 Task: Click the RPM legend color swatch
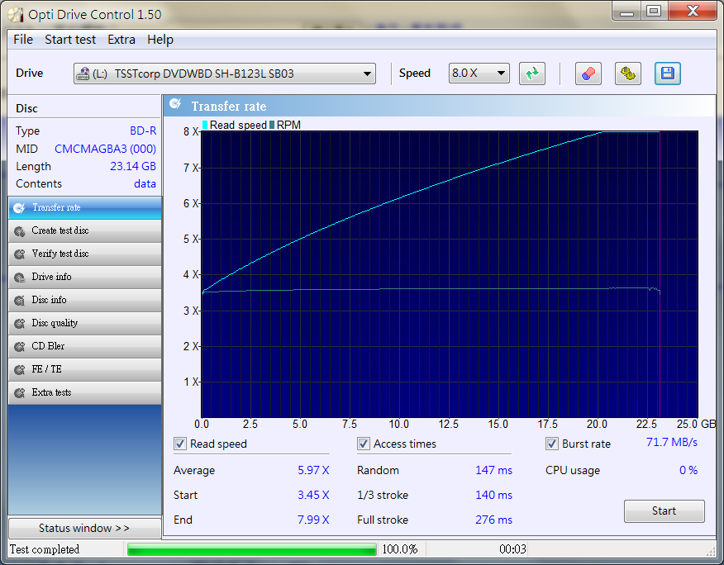[x=272, y=125]
